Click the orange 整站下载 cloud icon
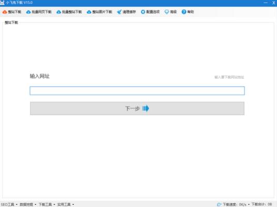The image size is (277, 207). [x=5, y=12]
